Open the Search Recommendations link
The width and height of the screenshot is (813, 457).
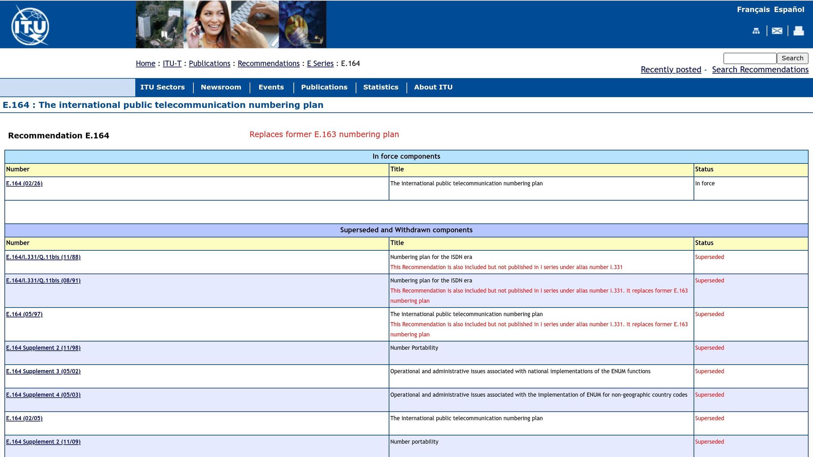click(x=760, y=70)
